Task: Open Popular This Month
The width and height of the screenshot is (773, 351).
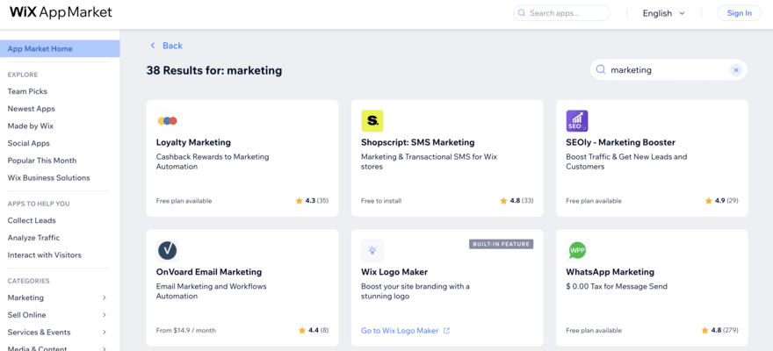Action: [x=42, y=161]
